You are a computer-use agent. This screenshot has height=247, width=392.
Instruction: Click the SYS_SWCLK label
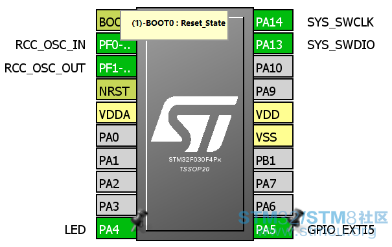point(340,22)
